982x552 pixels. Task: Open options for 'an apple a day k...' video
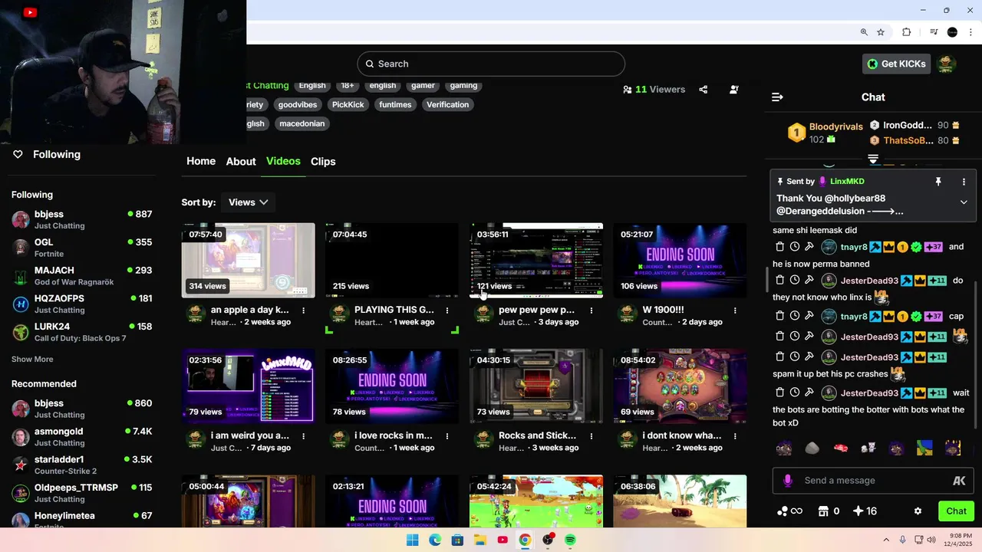point(304,310)
